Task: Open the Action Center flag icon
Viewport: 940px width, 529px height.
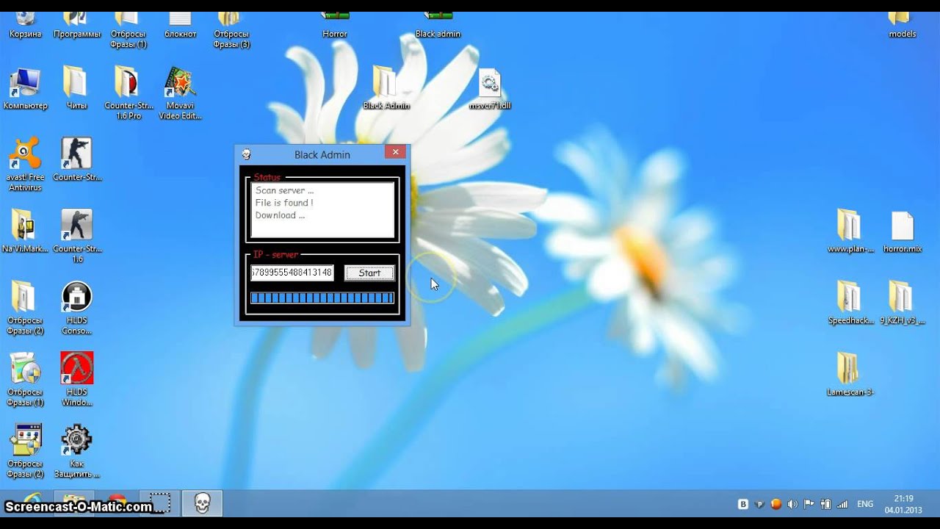Action: point(809,504)
